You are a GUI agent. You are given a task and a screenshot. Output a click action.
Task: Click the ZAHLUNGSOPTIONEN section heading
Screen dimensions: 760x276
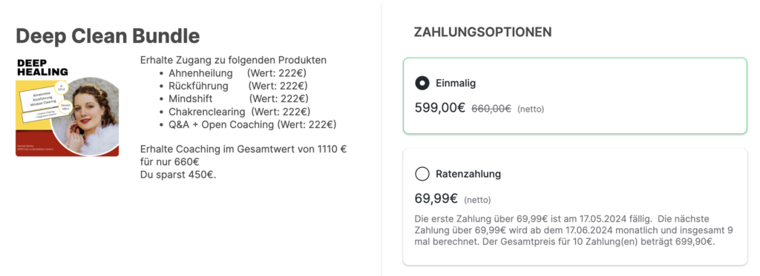482,33
